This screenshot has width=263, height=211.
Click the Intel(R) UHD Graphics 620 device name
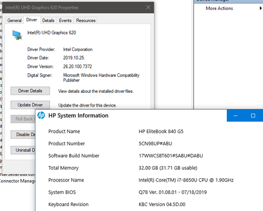click(52, 33)
